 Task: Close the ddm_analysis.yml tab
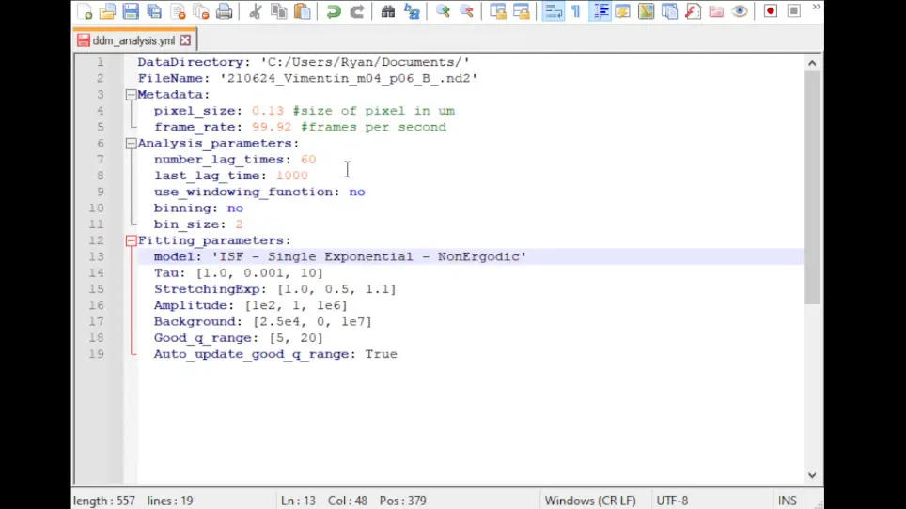185,40
